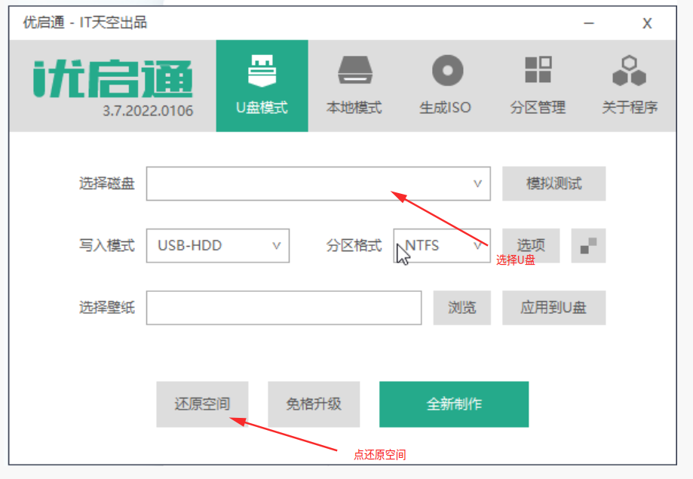Click the version text 3.7.2022.0106
693x479 pixels.
[x=148, y=111]
